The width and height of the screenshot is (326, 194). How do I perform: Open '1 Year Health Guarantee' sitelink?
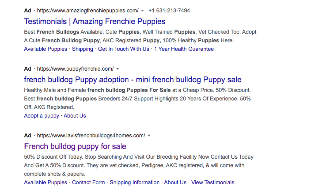[184, 49]
